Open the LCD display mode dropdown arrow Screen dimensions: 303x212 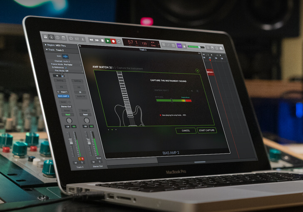(x=159, y=44)
